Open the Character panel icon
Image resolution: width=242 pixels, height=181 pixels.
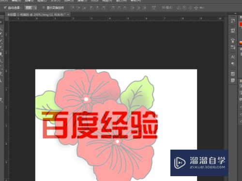click(233, 57)
